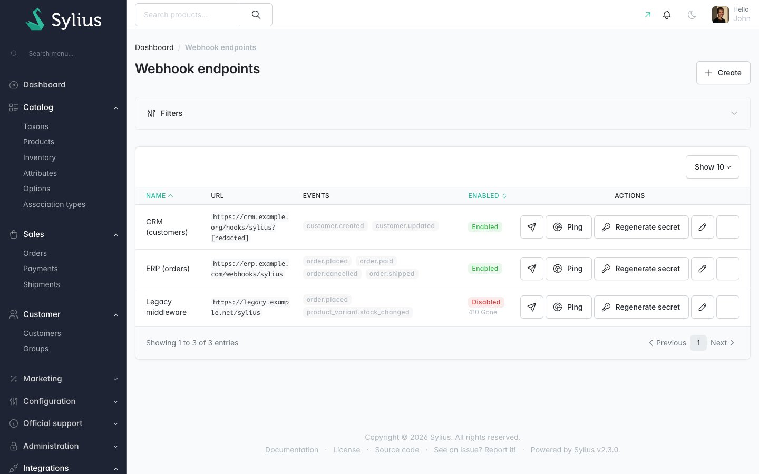Regenerate secret for ERP (orders)

(641, 269)
